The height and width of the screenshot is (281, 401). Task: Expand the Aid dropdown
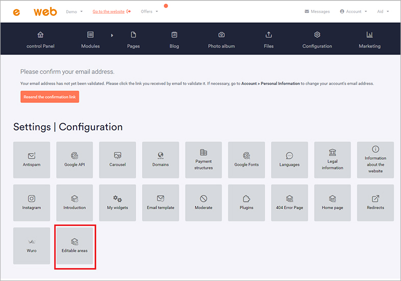(383, 12)
